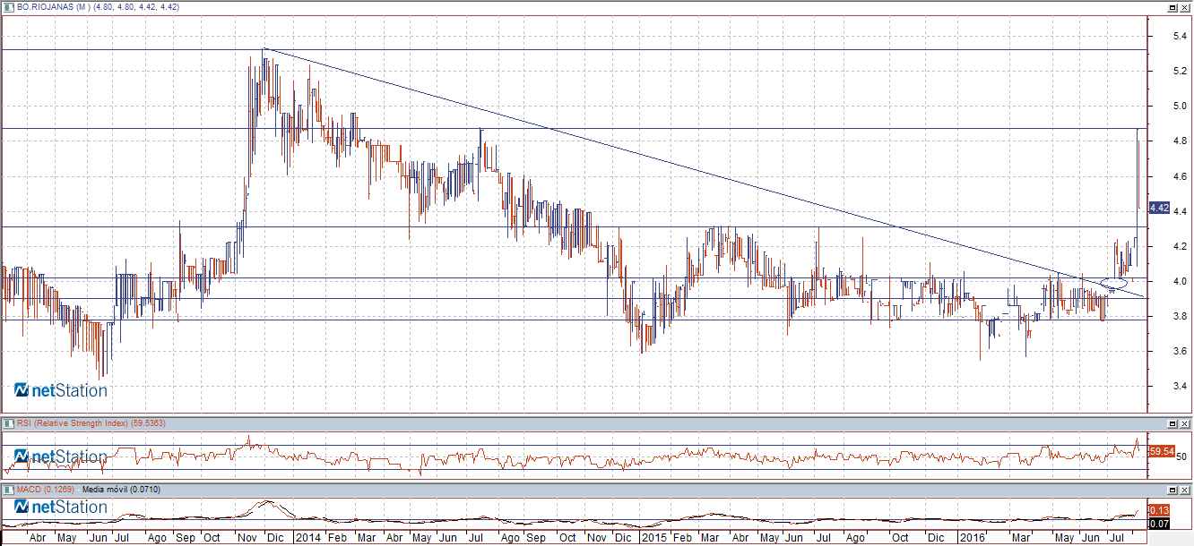Click the RSI 50 level label
Screen dimensions: 1194x546
pos(1182,456)
